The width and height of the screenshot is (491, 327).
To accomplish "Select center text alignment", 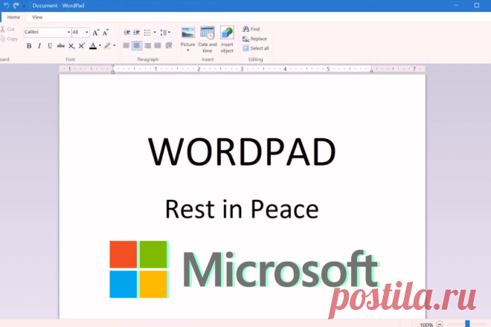I will click(137, 45).
